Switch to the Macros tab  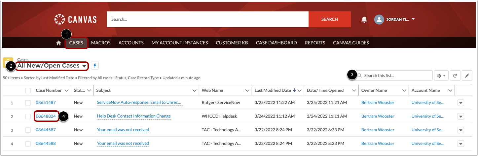[x=101, y=43]
